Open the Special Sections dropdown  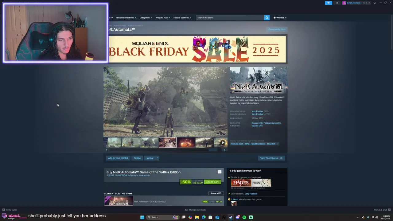[x=182, y=17]
